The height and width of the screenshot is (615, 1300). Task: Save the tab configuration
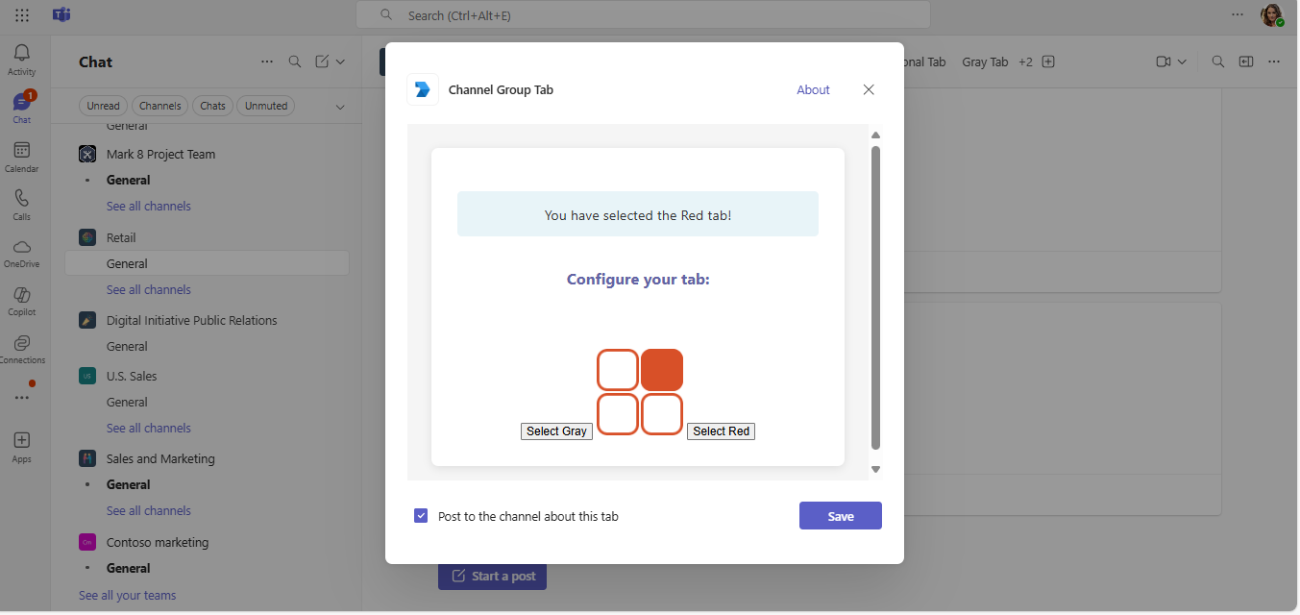[841, 516]
